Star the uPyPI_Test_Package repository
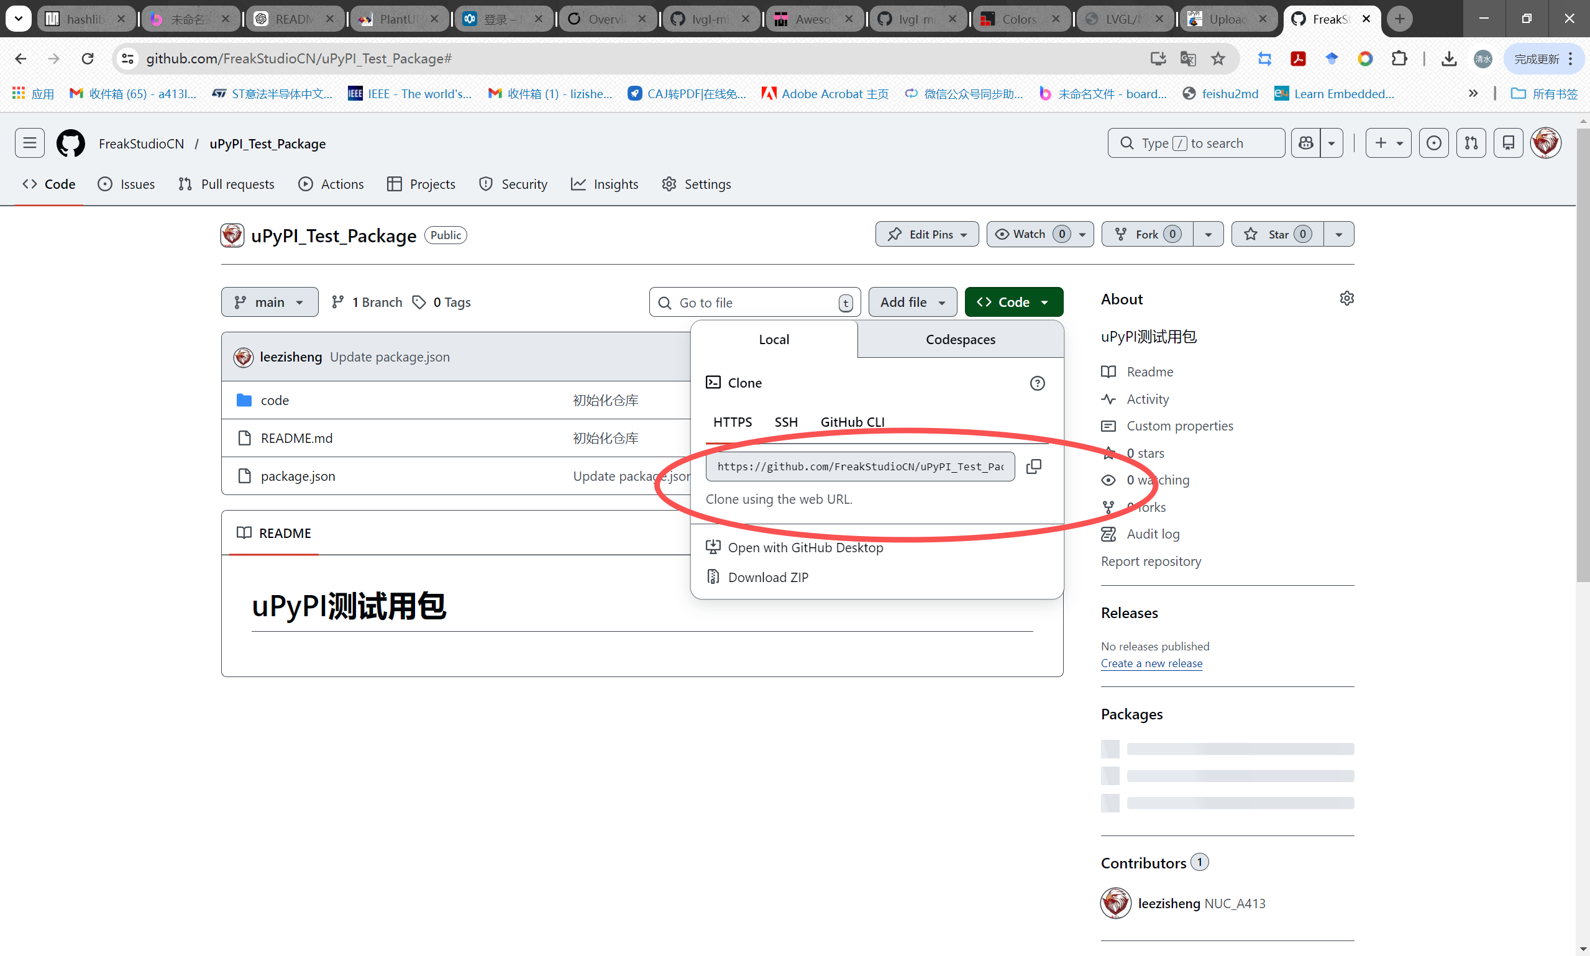The height and width of the screenshot is (956, 1590). (1277, 234)
